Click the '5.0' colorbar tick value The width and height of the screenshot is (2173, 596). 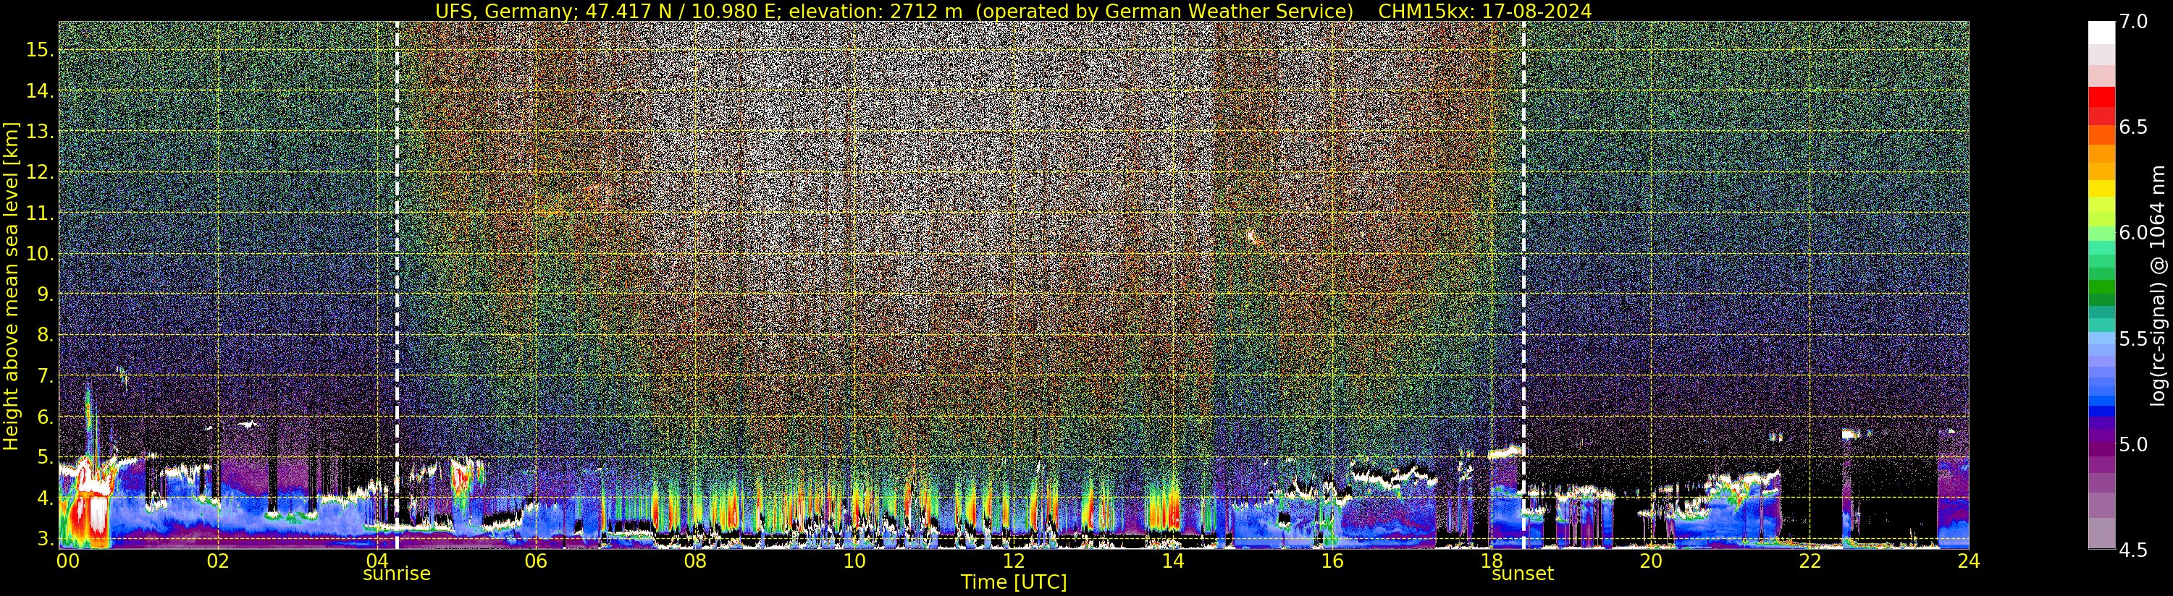2133,444
